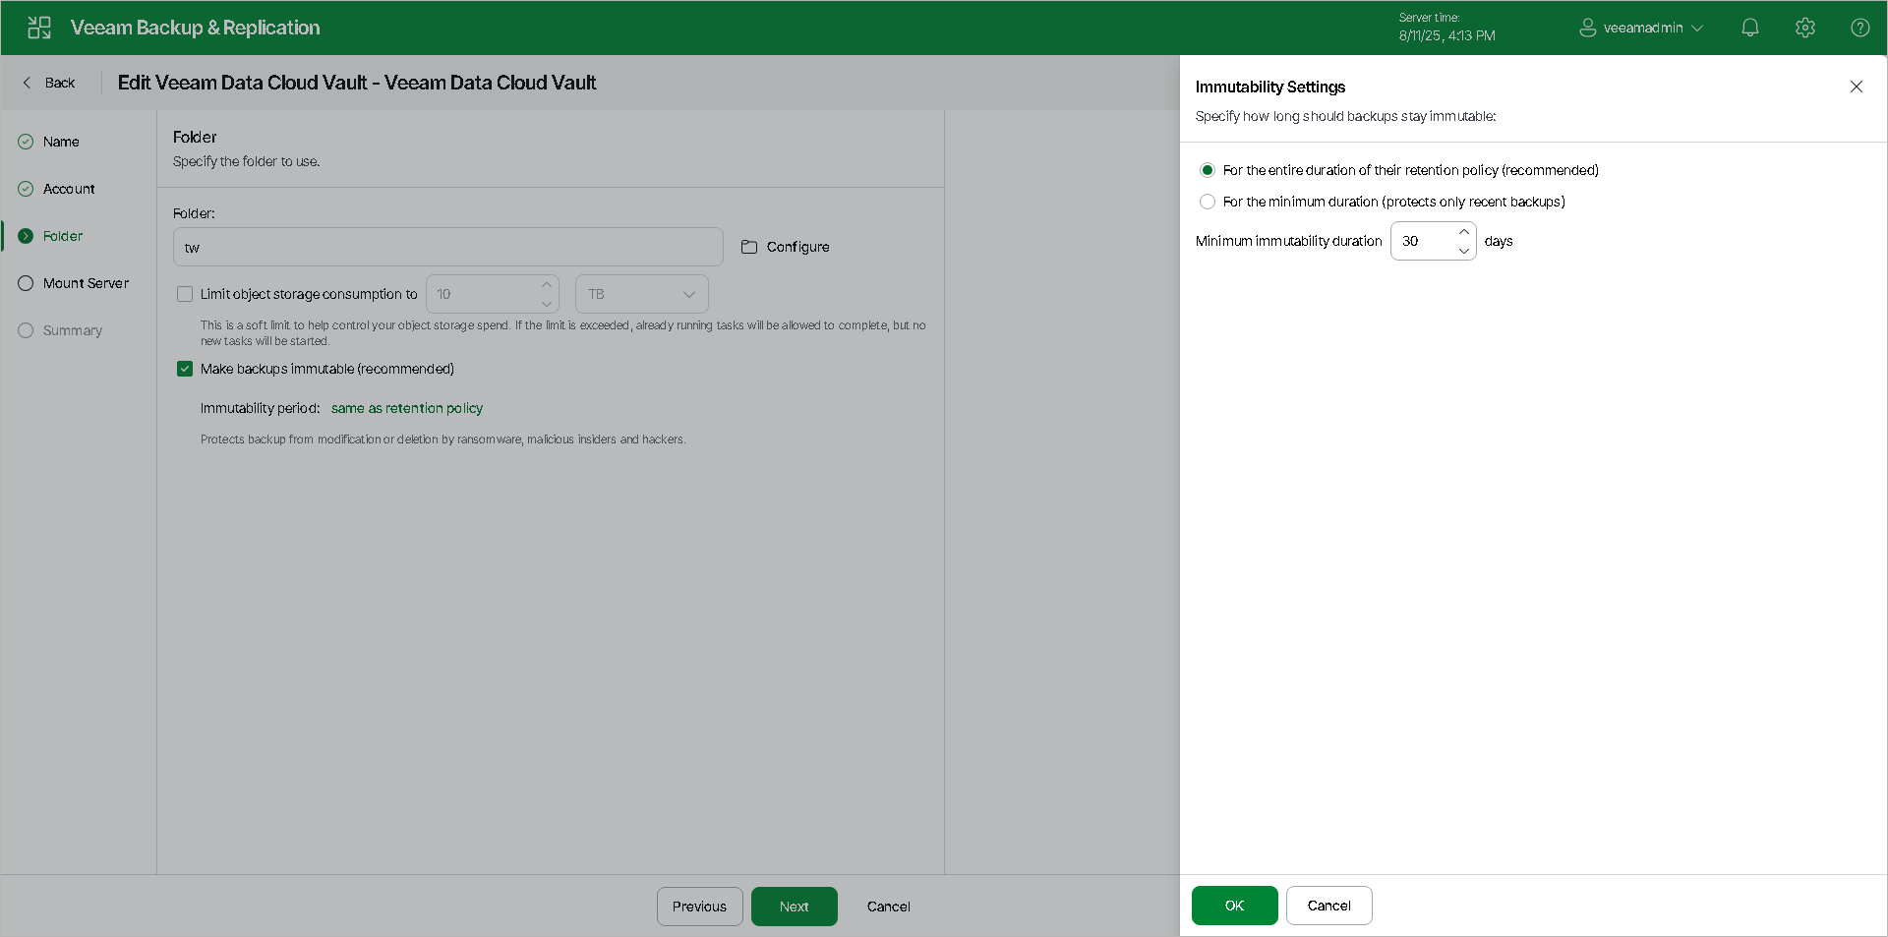Open the notifications bell
The width and height of the screenshot is (1888, 937).
(x=1750, y=28)
